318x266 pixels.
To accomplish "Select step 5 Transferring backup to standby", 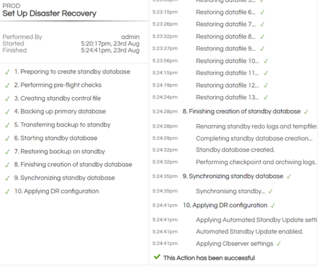I will [62, 125].
